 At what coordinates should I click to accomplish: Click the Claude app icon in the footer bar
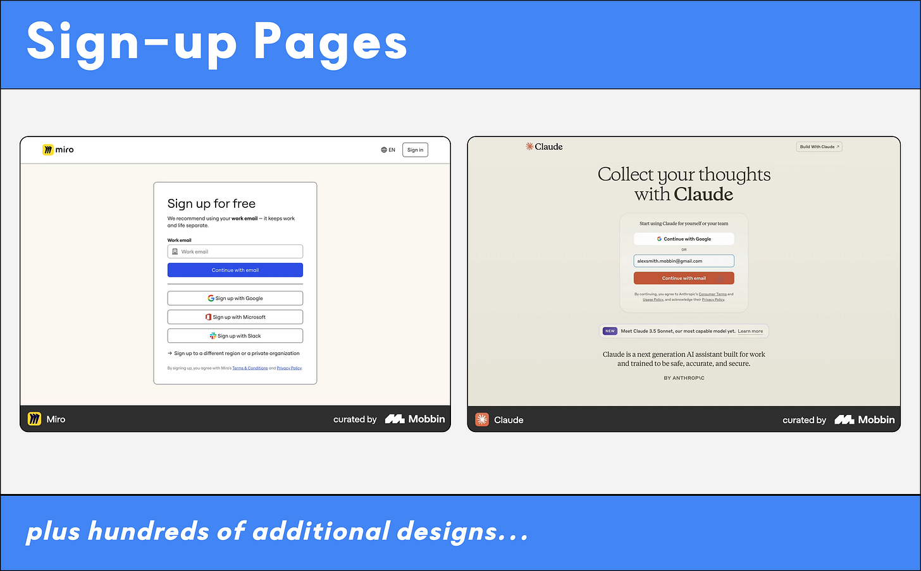pyautogui.click(x=482, y=420)
